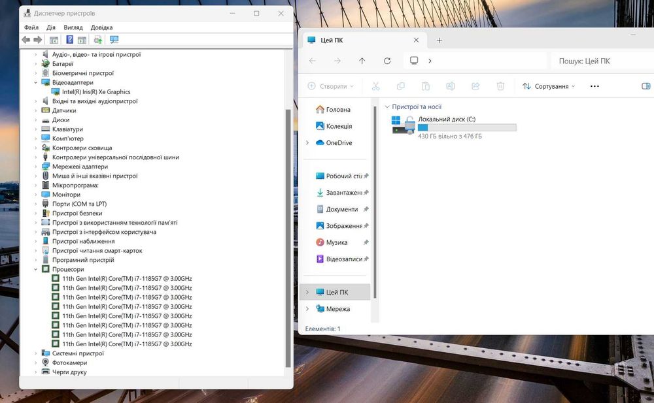The width and height of the screenshot is (654, 403).
Task: Click the update driver toolbar icon
Action: click(98, 40)
